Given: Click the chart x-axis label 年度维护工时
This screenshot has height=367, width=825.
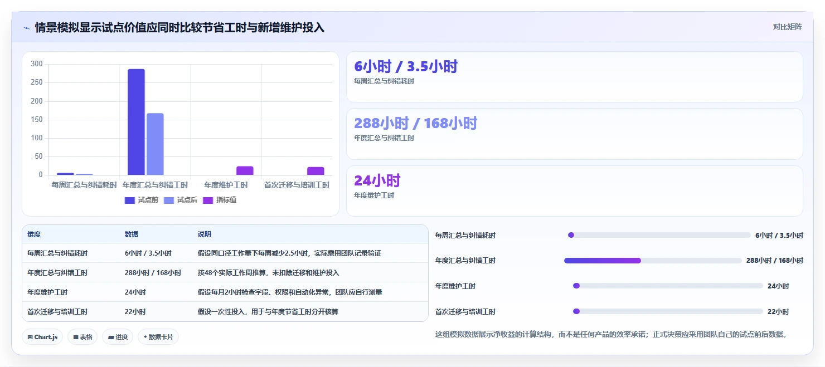Looking at the screenshot, I should click(x=226, y=185).
